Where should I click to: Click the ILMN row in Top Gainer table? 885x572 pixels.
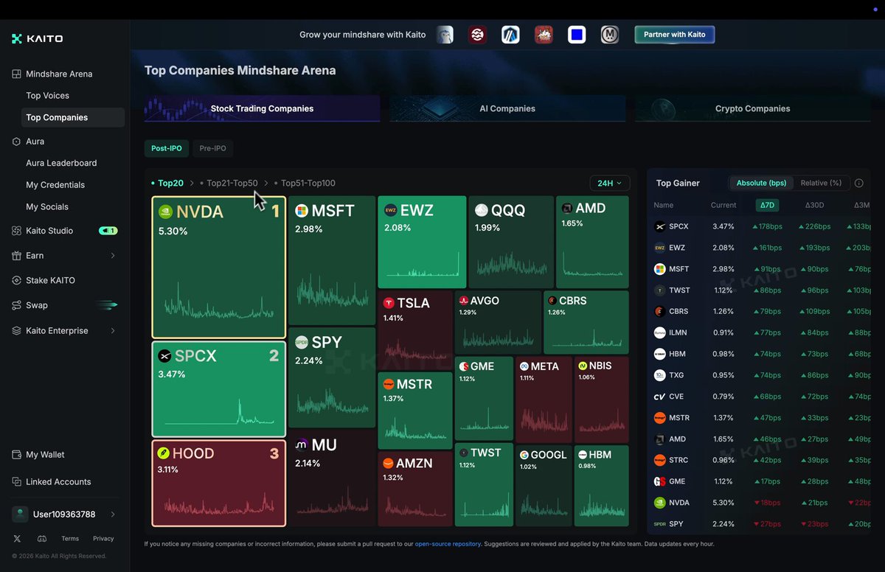[758, 333]
